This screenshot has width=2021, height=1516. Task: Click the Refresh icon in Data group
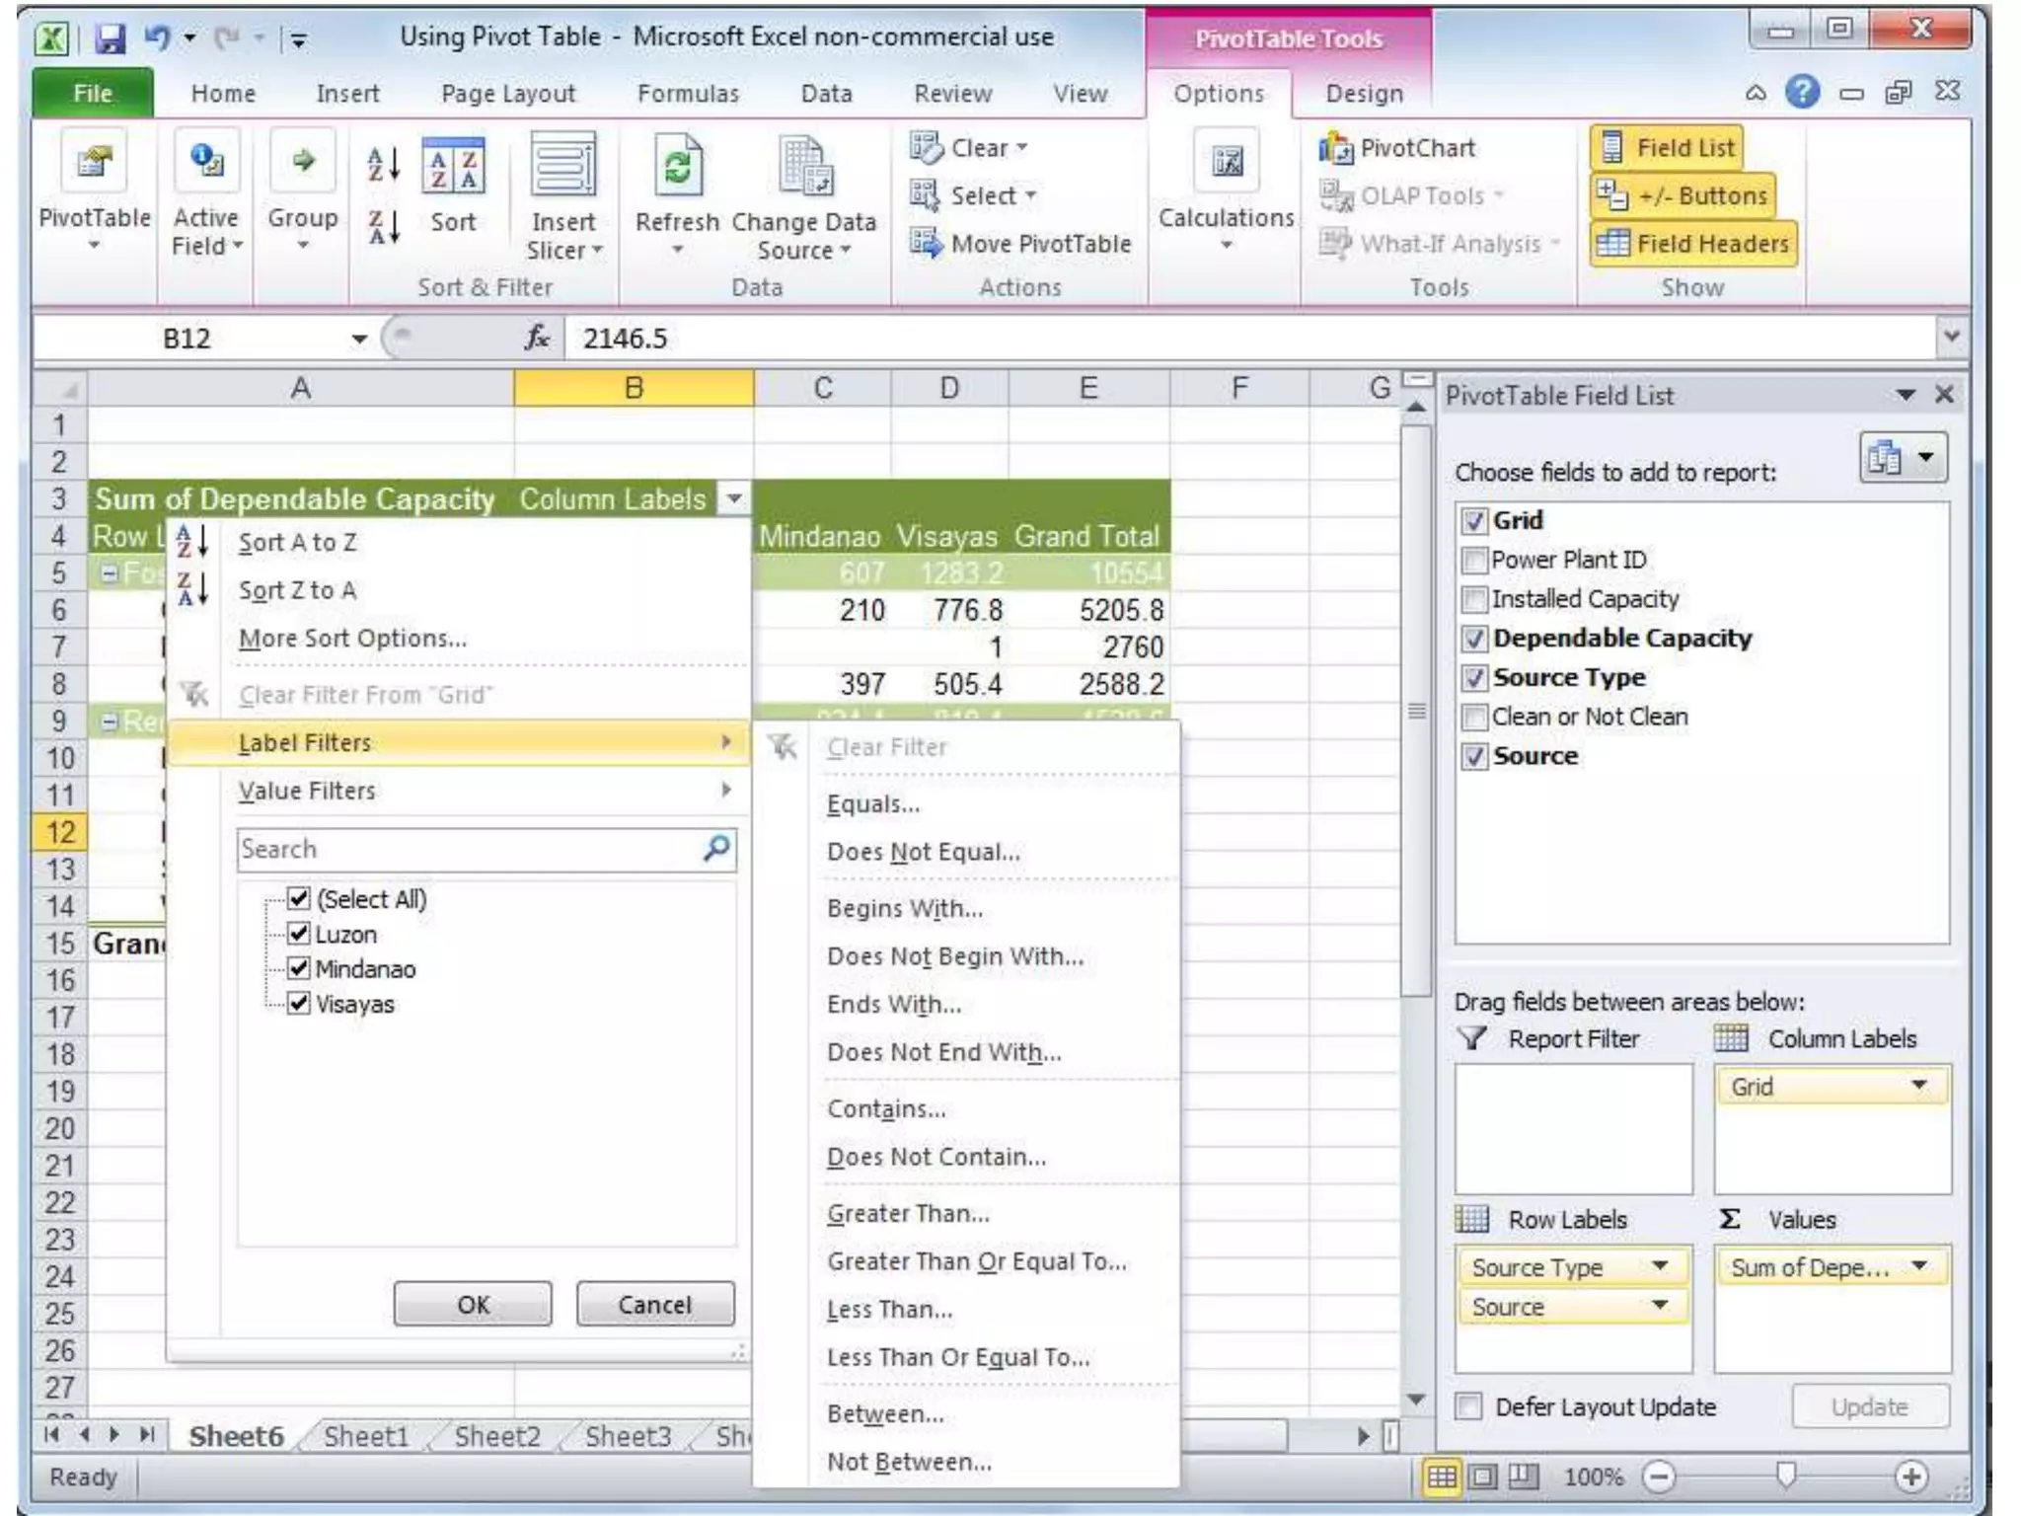point(677,166)
